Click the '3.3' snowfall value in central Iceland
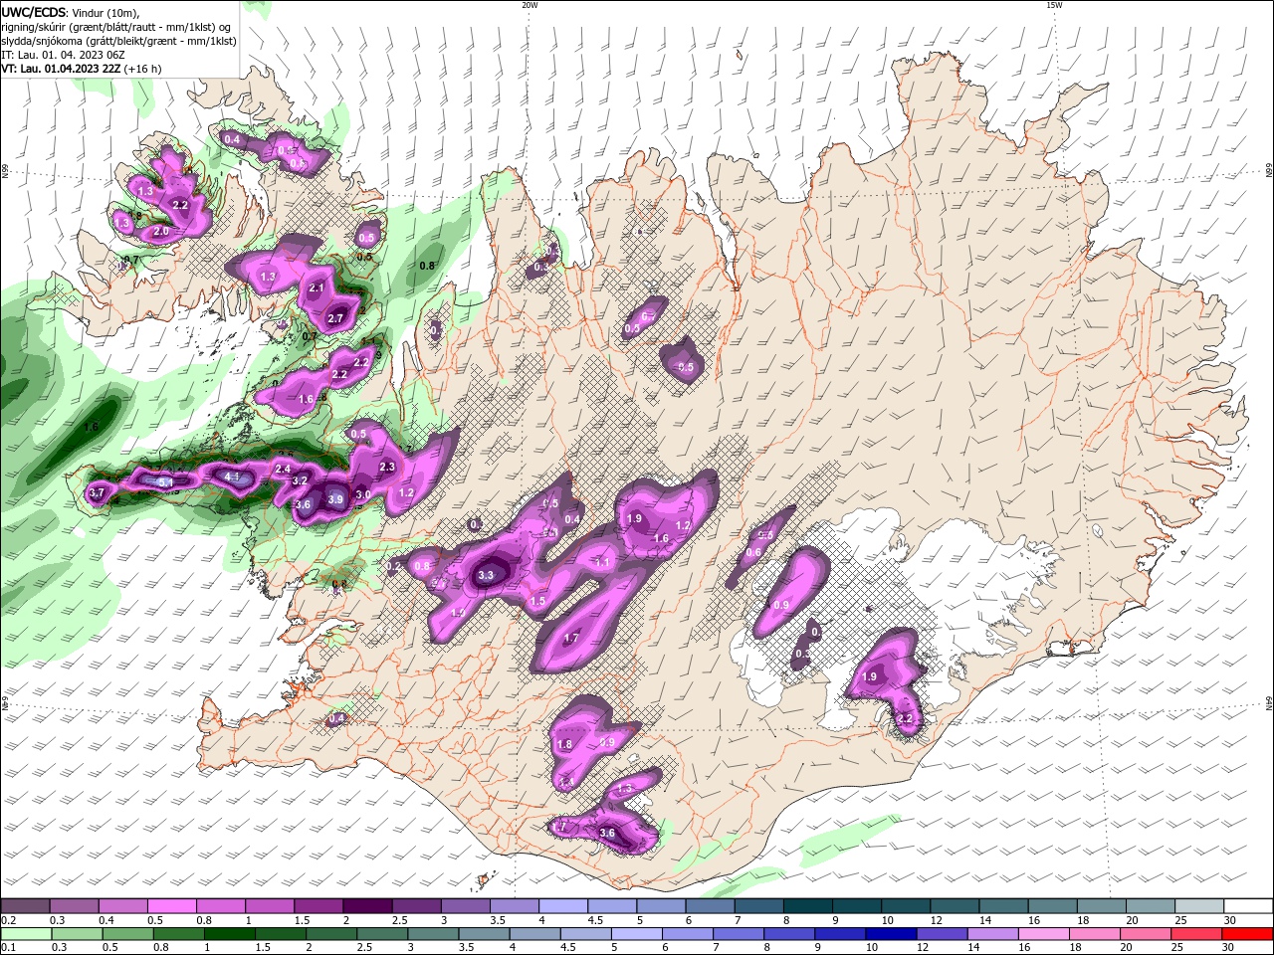The width and height of the screenshot is (1274, 955). click(x=487, y=575)
